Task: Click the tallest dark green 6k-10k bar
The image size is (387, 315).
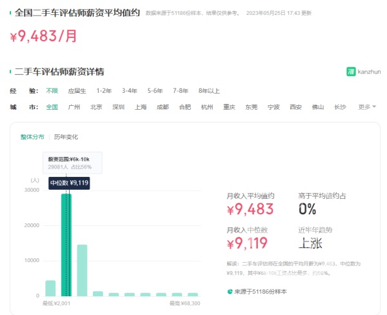Action: [x=66, y=245]
